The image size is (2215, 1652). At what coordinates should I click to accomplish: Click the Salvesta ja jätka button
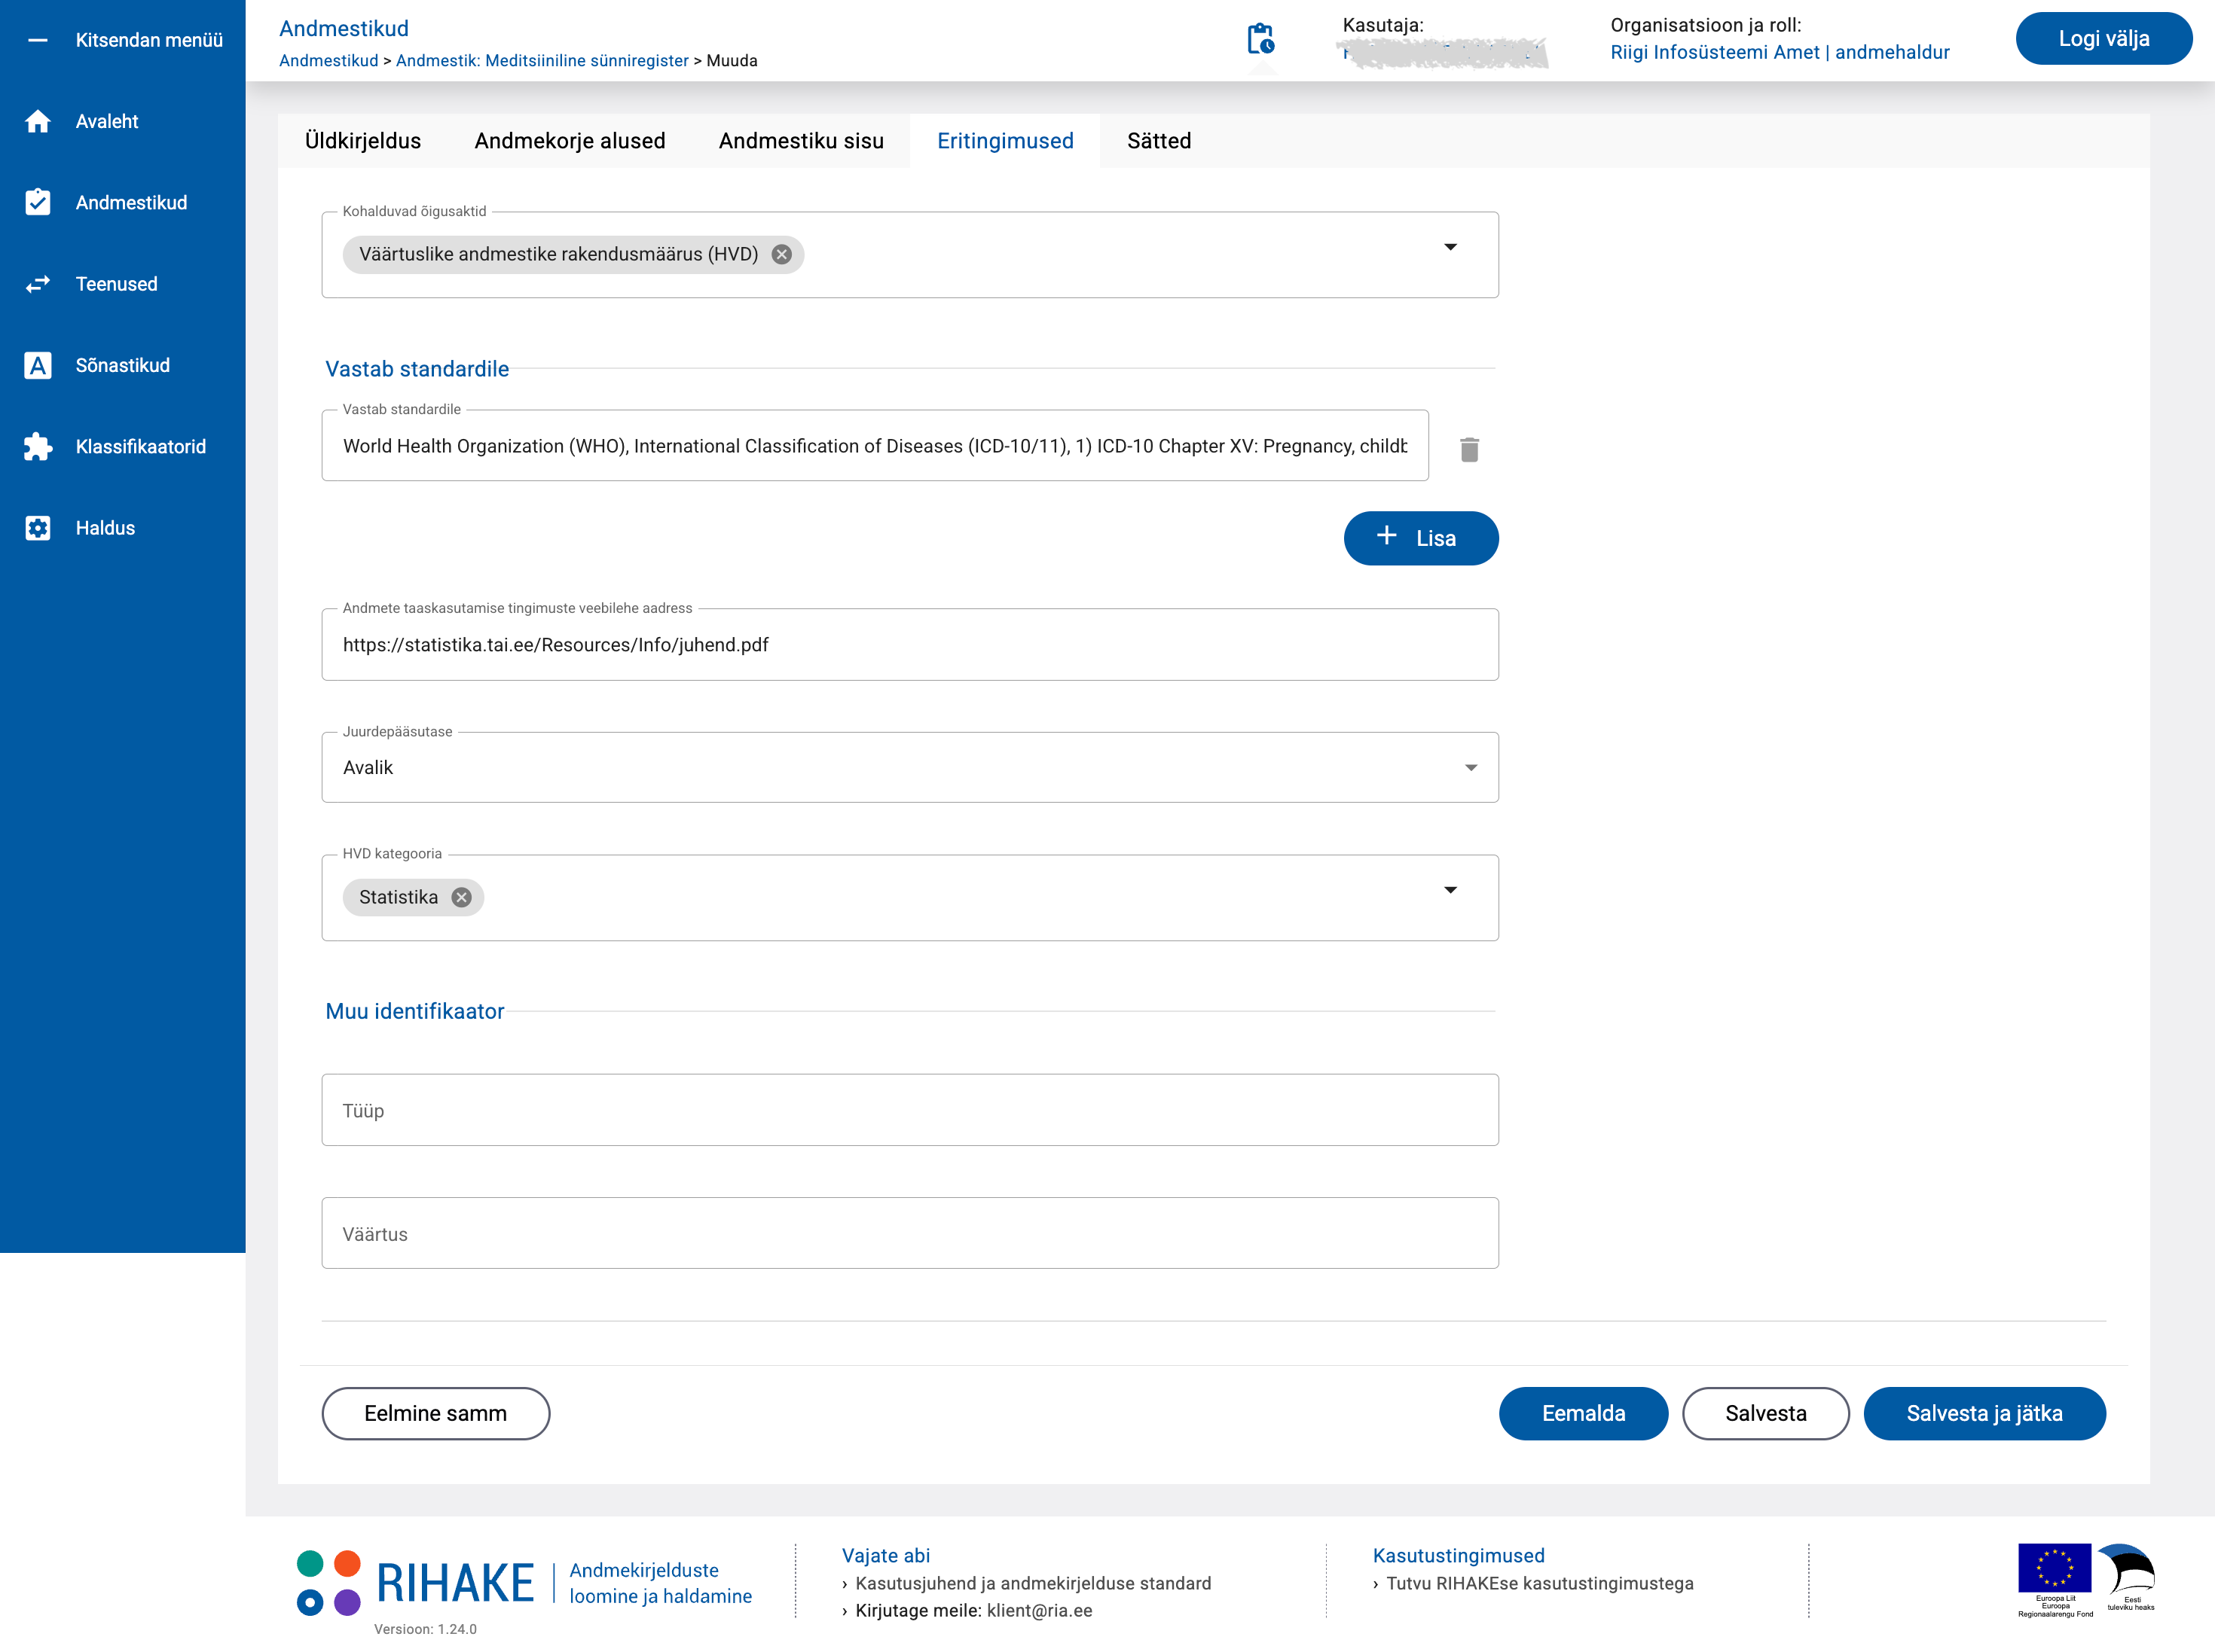(1983, 1413)
